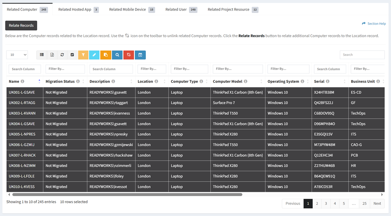391x216 pixels.
Task: Click the blue magnifier search icon
Action: 117,55
